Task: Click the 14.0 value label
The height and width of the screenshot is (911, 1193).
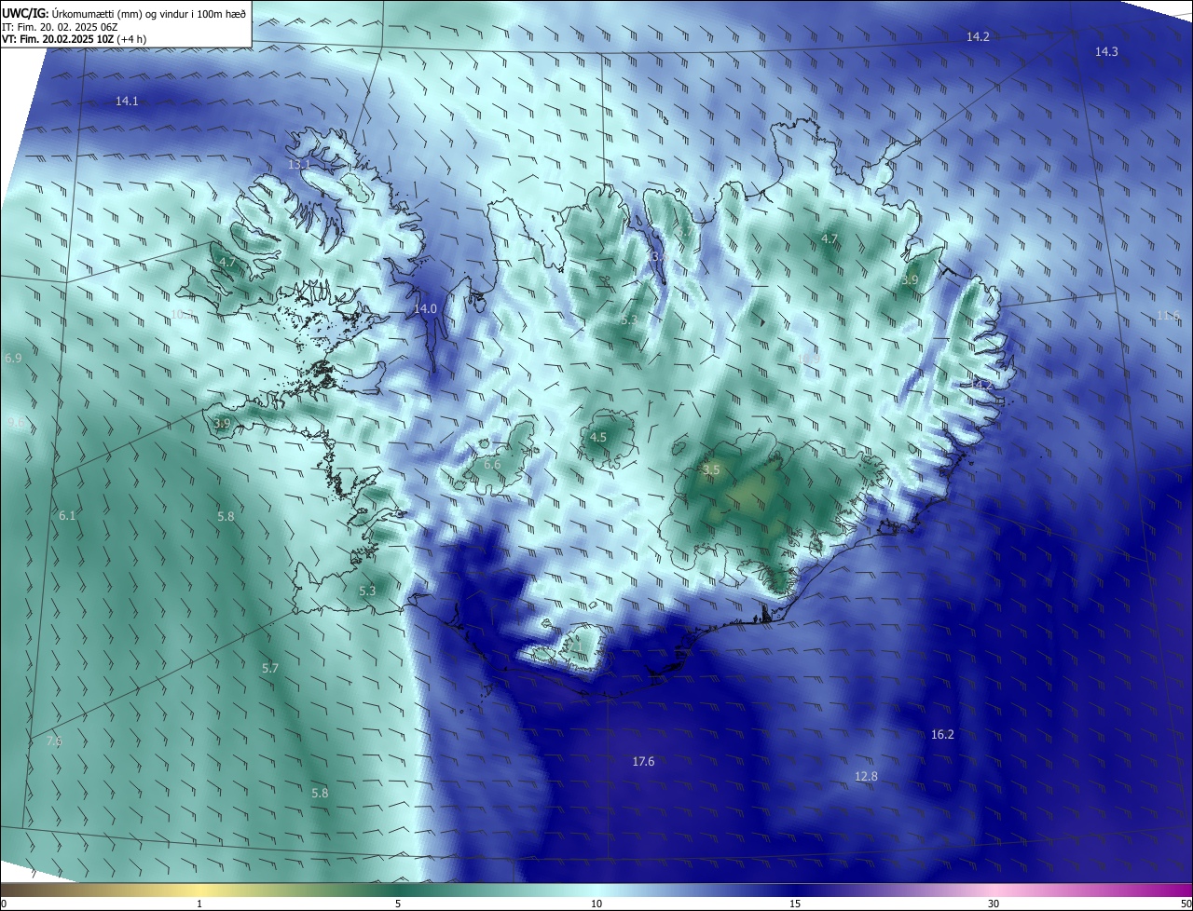Action: (x=425, y=308)
